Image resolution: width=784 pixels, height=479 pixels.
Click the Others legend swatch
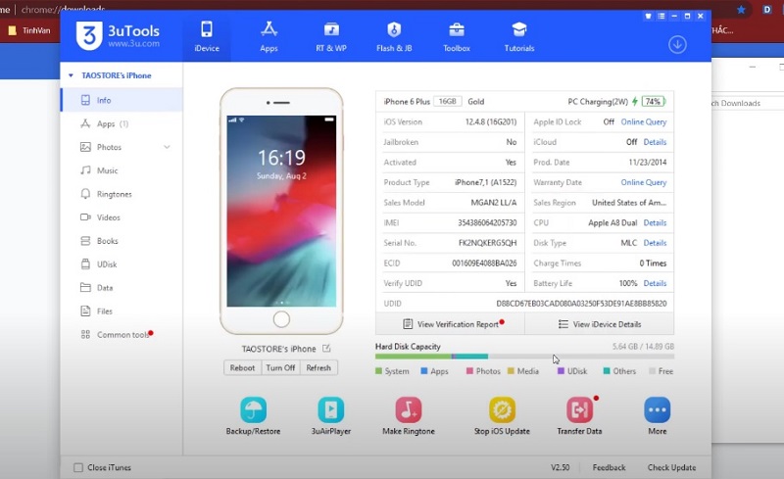pos(606,371)
